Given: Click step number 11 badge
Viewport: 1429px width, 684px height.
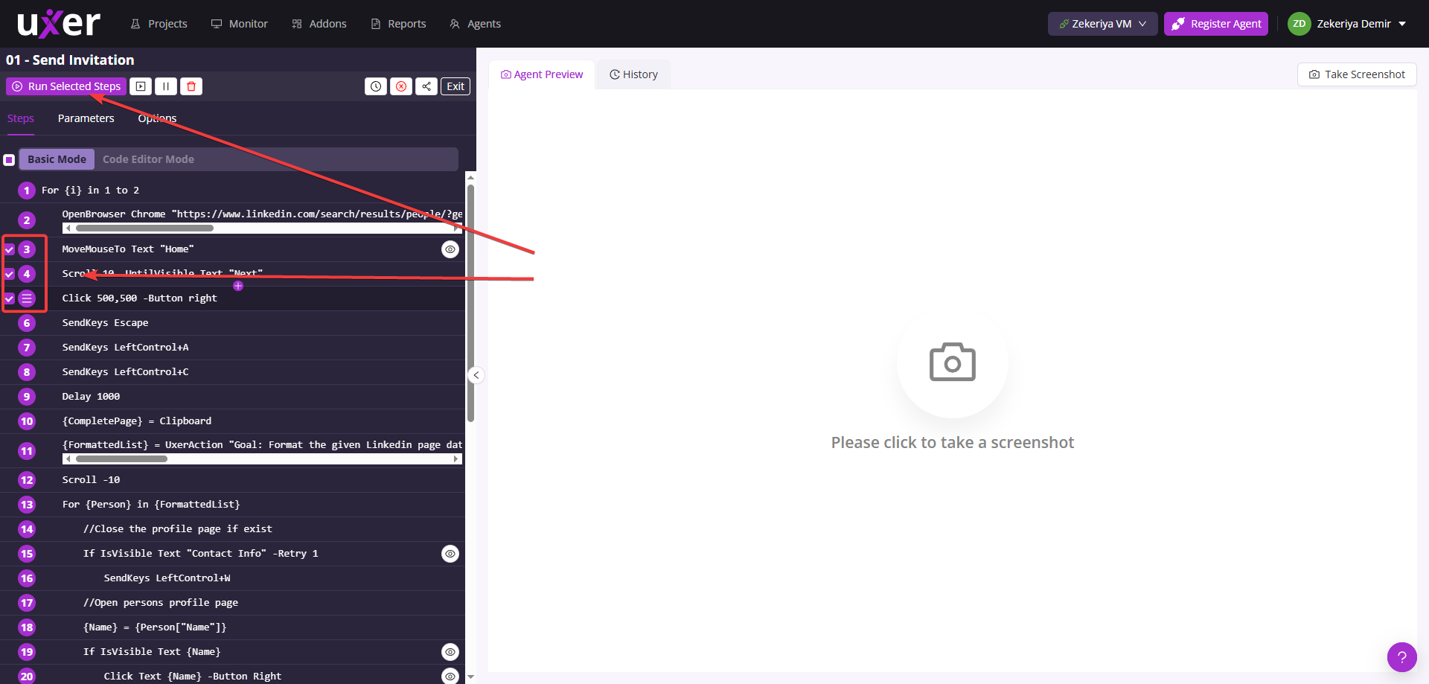Looking at the screenshot, I should 27,451.
